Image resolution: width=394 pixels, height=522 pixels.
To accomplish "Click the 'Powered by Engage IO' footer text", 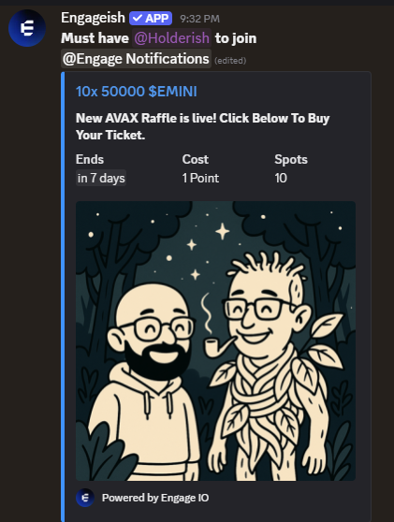I will 155,498.
